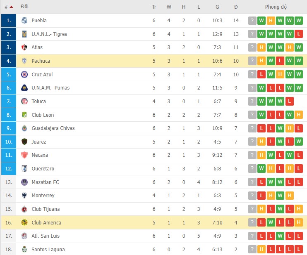This screenshot has width=307, height=255.
Task: Sort by the Đội team name header
Action: 24,7
